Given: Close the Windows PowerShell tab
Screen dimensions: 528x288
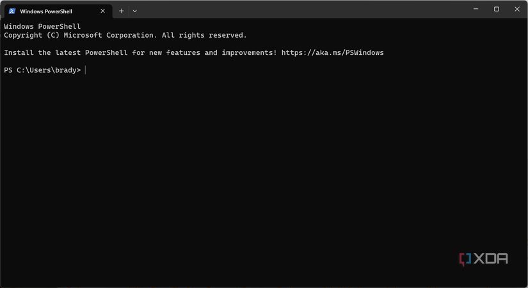Looking at the screenshot, I should point(102,11).
